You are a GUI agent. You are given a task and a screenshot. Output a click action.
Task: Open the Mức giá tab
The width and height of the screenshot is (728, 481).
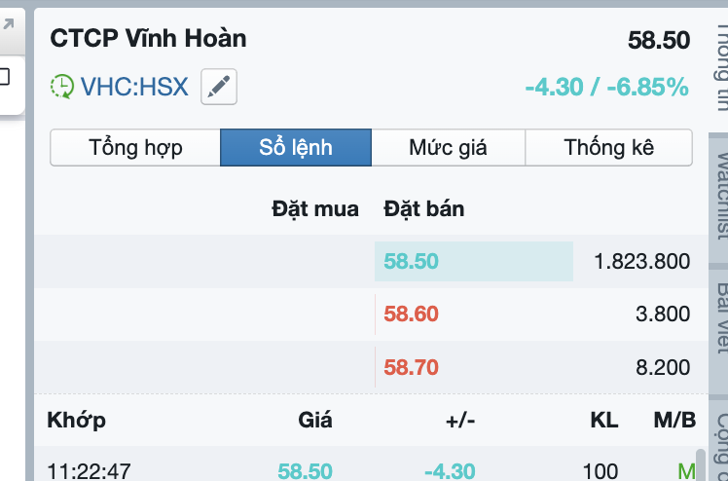pos(448,148)
